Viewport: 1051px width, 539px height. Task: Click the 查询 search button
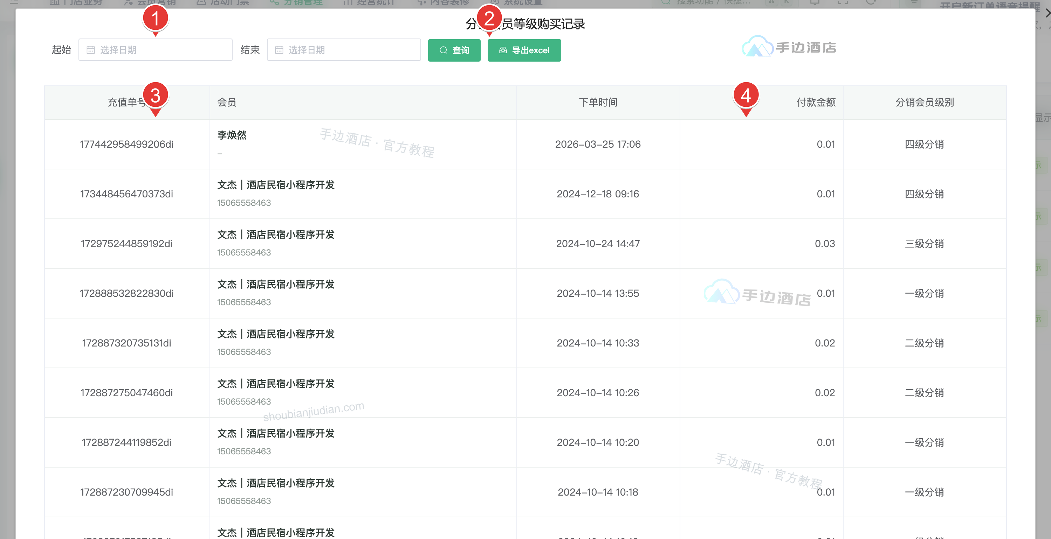click(x=454, y=50)
